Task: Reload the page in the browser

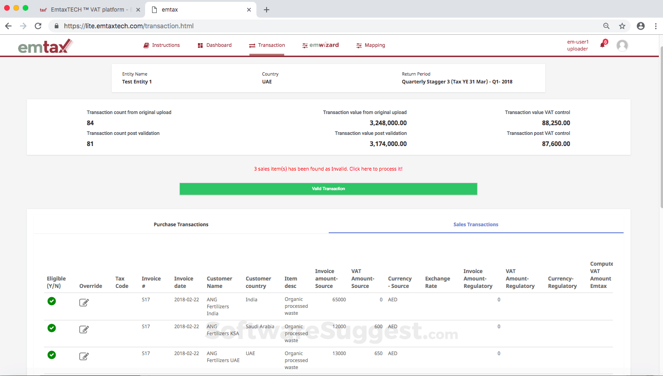Action: point(38,26)
